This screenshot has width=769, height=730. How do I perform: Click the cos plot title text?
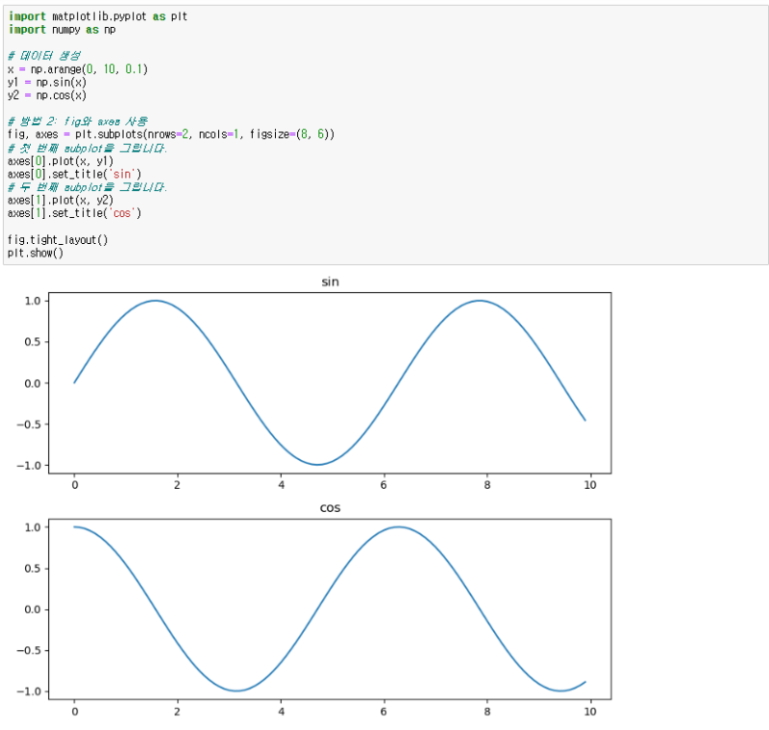331,507
